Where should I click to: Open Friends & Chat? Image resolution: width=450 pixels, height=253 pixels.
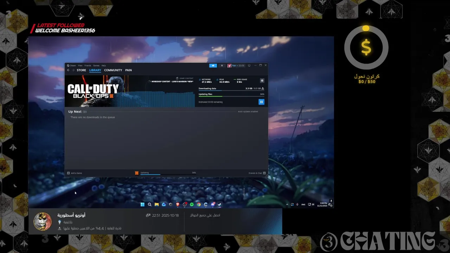pos(257,173)
